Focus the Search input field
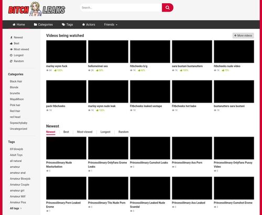The height and width of the screenshot is (215, 262). [121, 7]
